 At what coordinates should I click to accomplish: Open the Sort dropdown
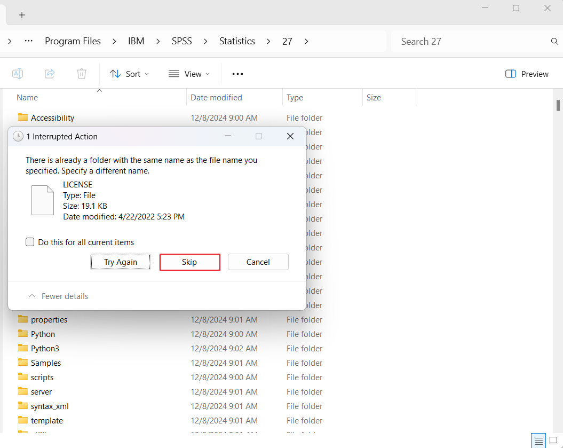[129, 74]
